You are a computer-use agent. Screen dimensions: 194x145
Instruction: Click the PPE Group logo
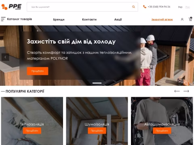coord(11,7)
